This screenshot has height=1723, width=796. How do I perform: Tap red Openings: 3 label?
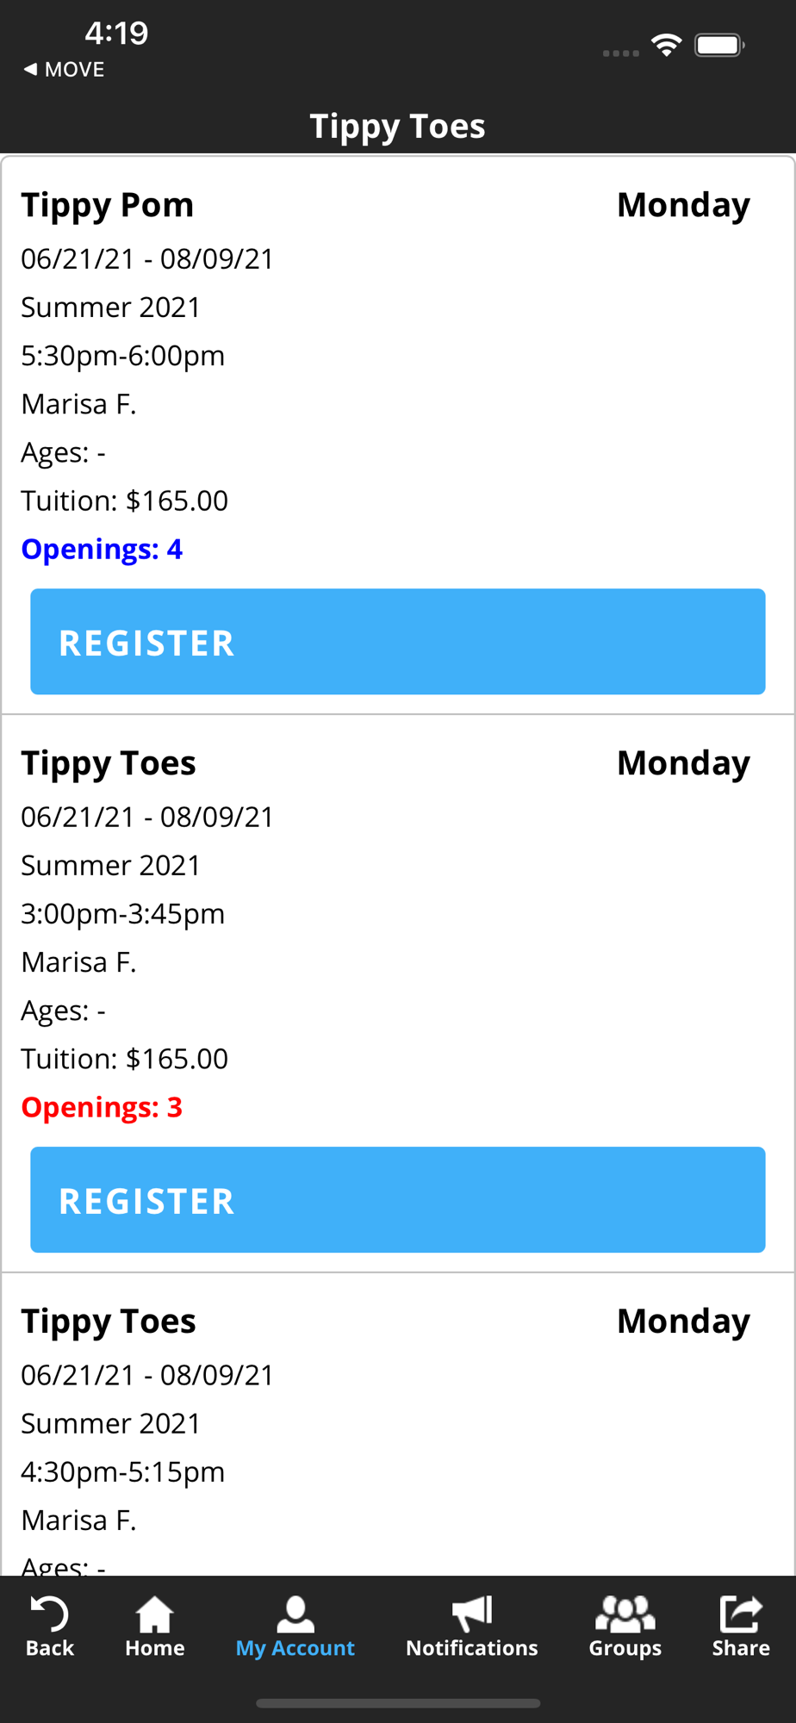102,1107
